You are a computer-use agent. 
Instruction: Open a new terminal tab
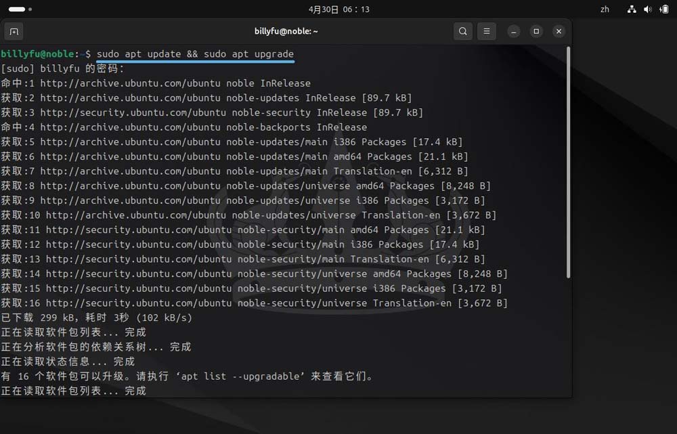(14, 31)
